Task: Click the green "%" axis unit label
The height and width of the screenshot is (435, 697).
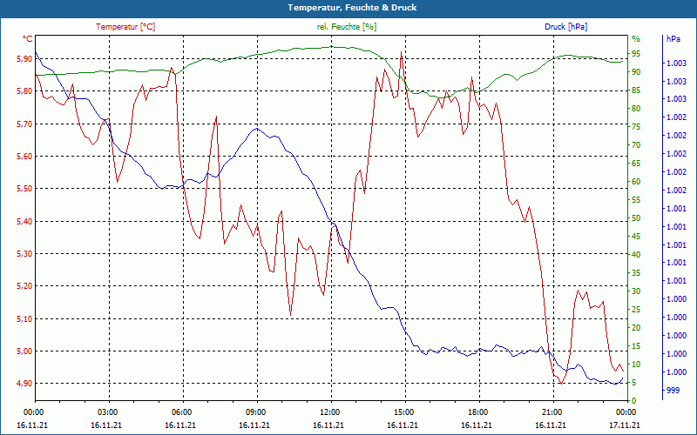Action: click(x=636, y=39)
